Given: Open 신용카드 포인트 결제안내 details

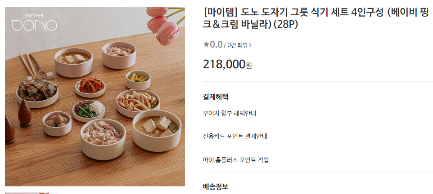Looking at the screenshot, I should (x=235, y=137).
